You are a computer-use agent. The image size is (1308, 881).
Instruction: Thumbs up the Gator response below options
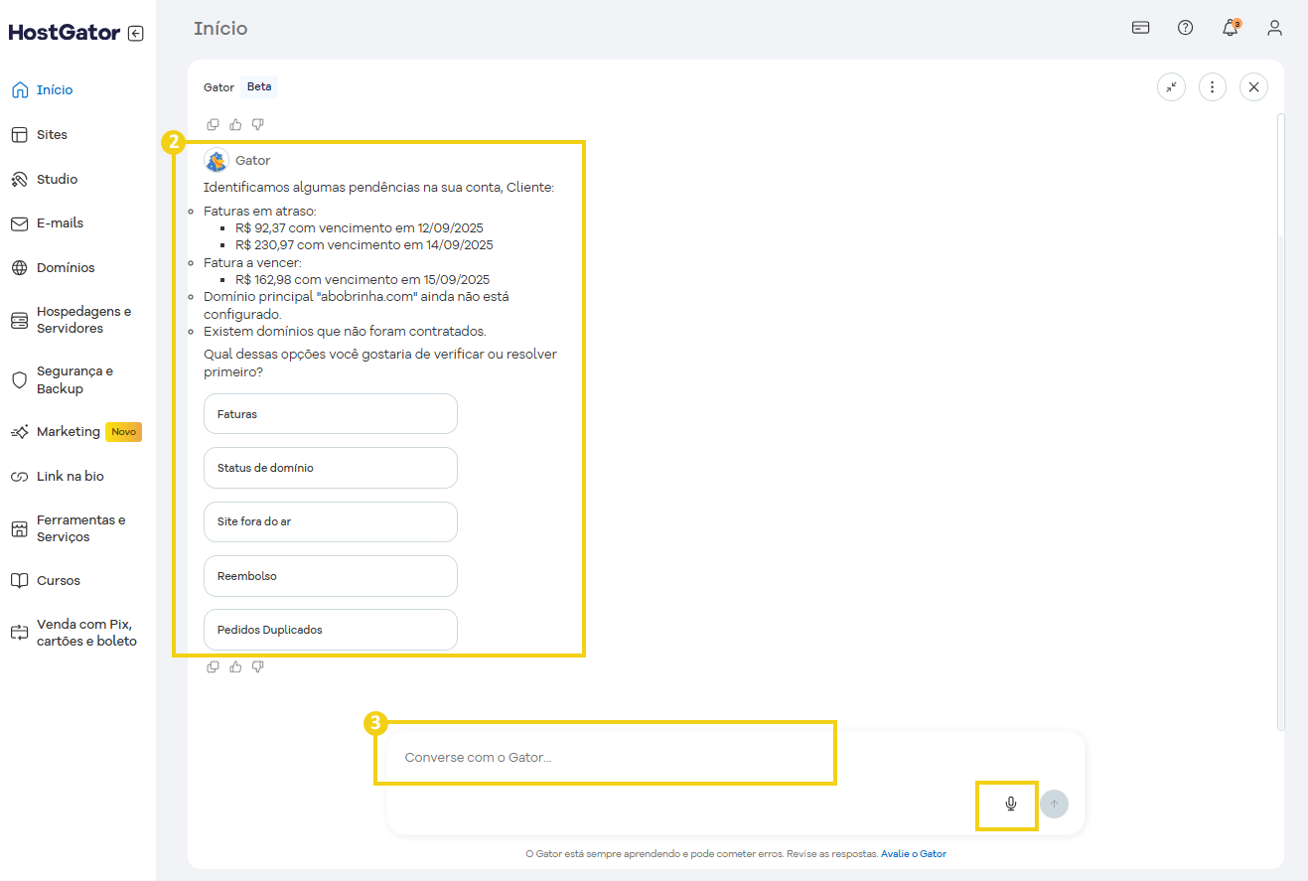coord(235,666)
